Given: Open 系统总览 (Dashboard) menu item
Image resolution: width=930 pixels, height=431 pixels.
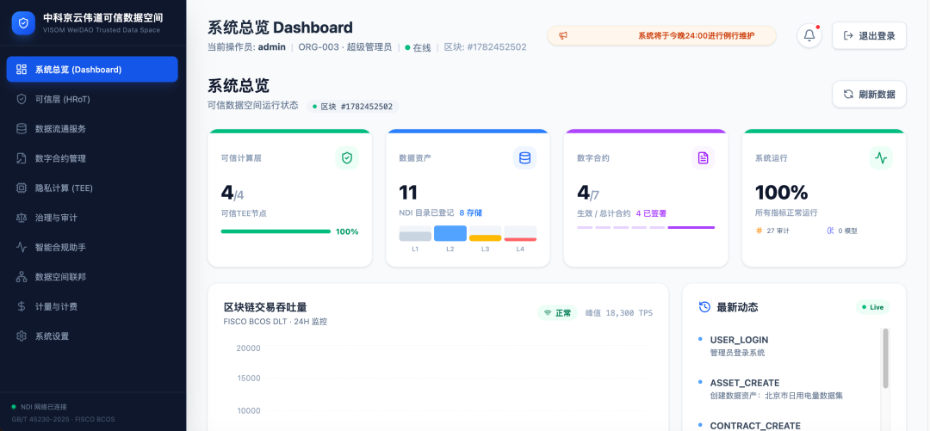Looking at the screenshot, I should (x=92, y=70).
